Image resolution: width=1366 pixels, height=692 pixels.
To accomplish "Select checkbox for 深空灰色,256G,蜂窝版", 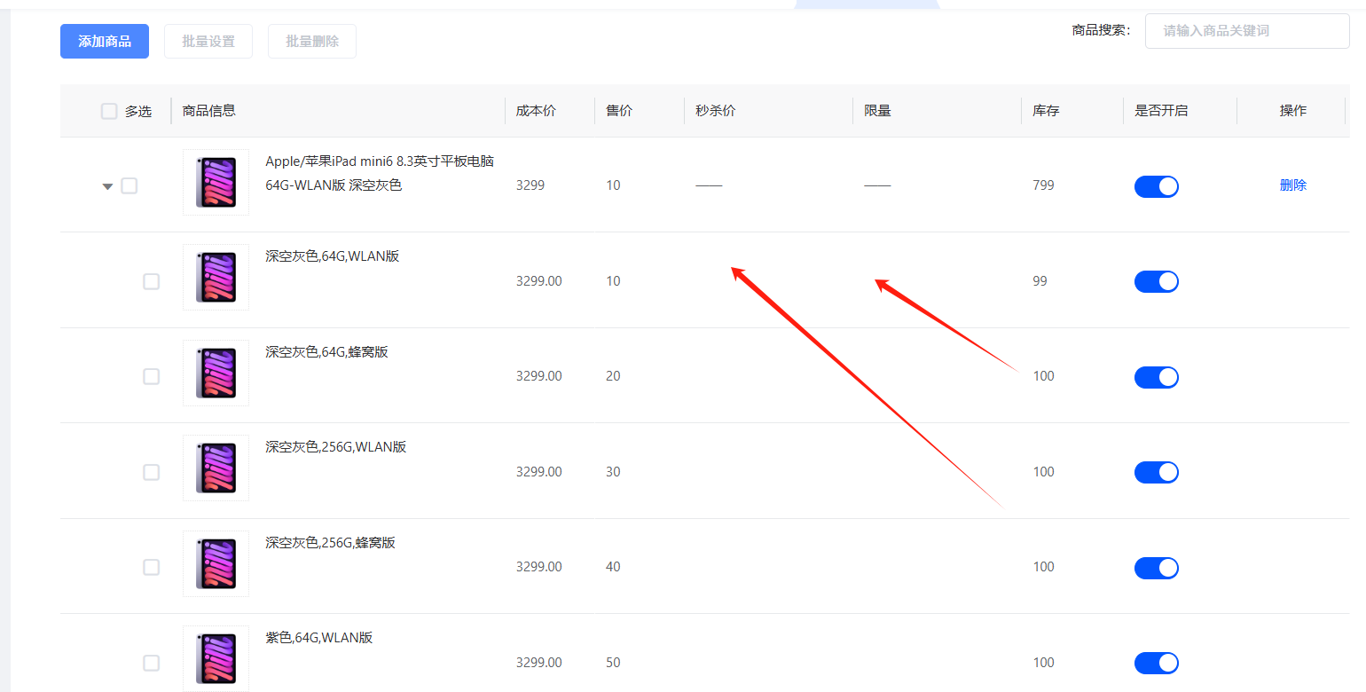I will pos(152,567).
